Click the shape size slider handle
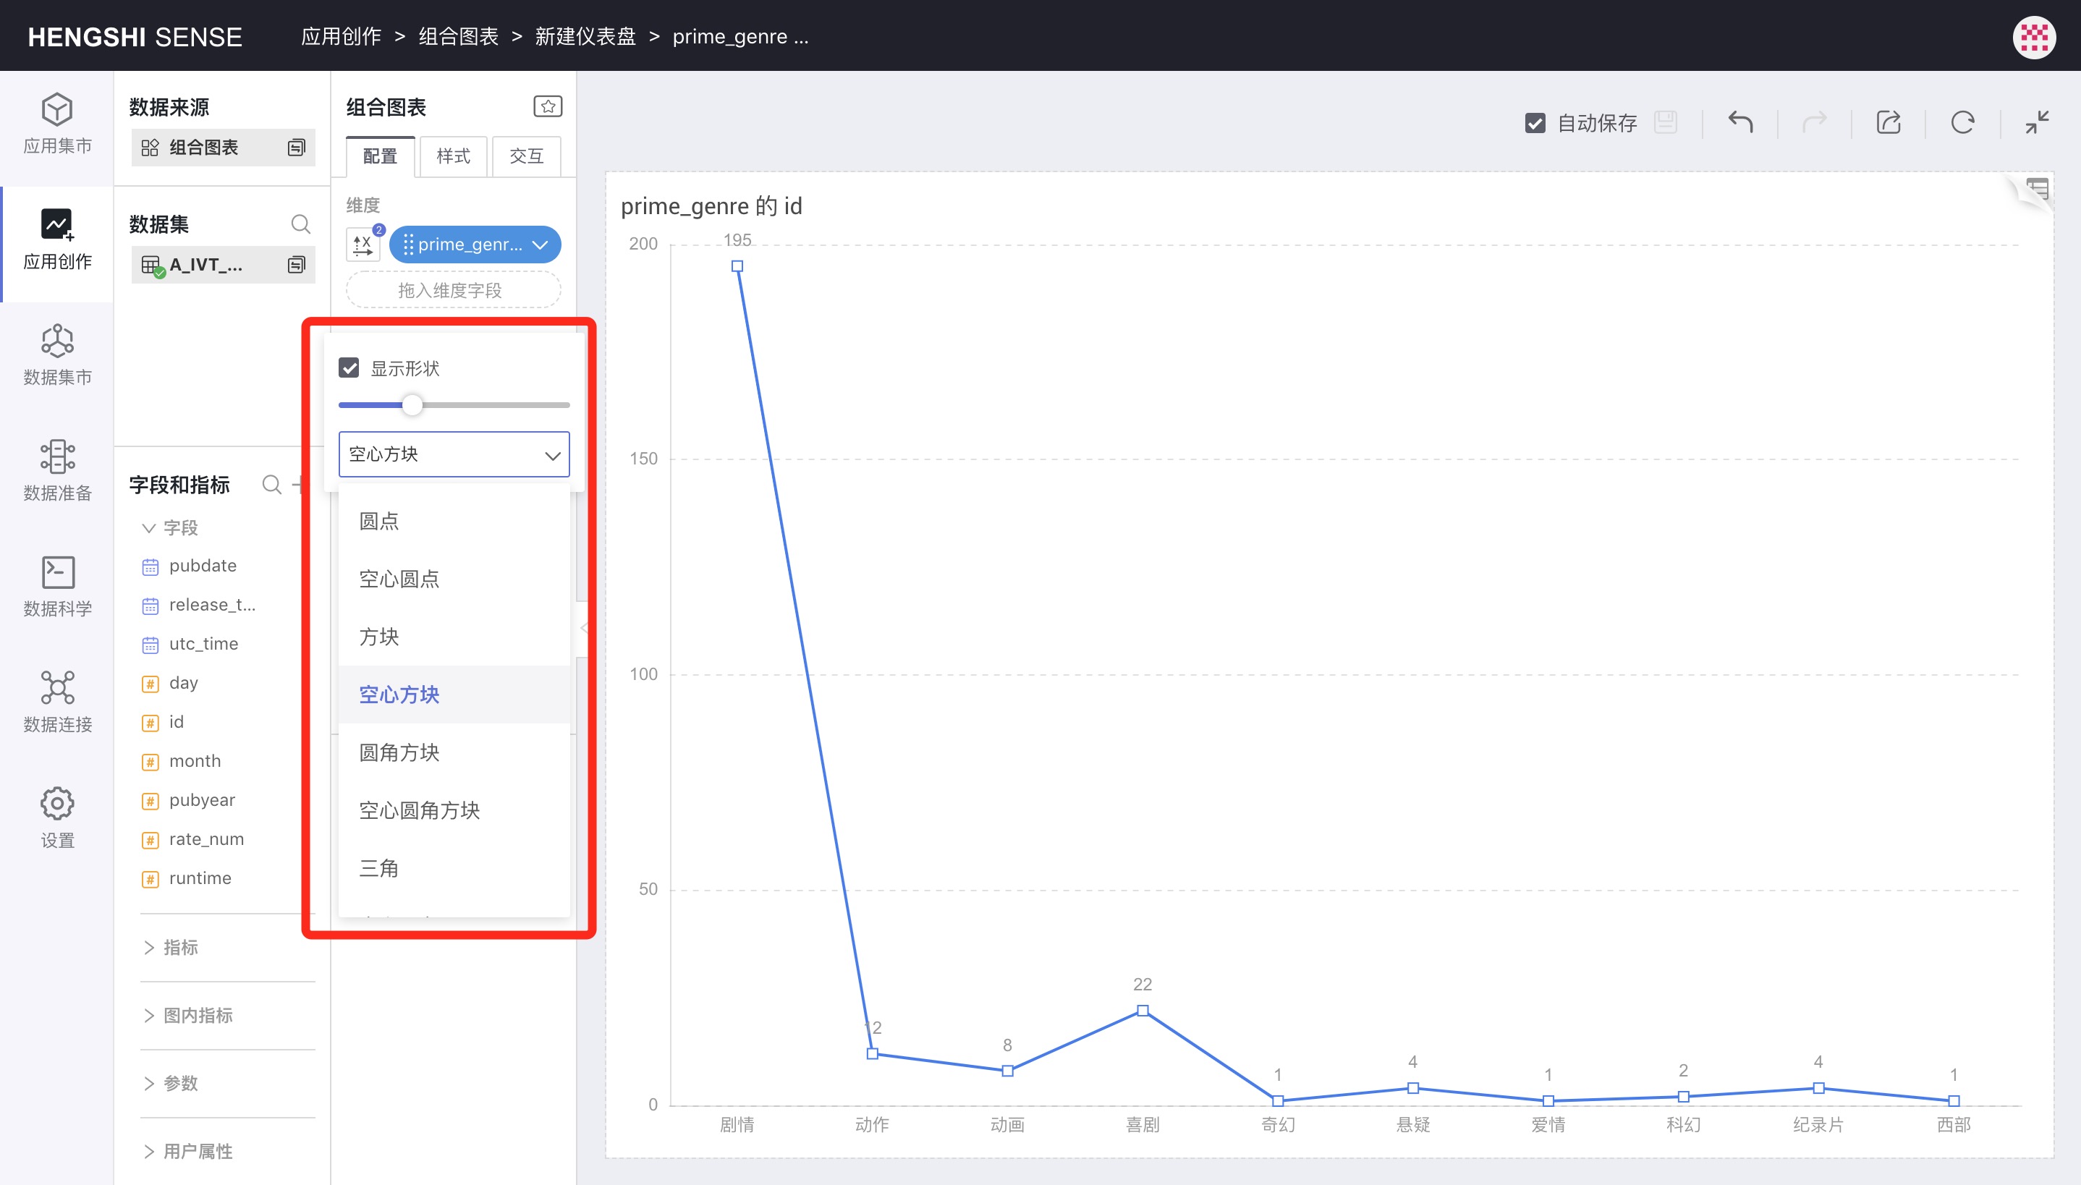2081x1185 pixels. tap(412, 404)
